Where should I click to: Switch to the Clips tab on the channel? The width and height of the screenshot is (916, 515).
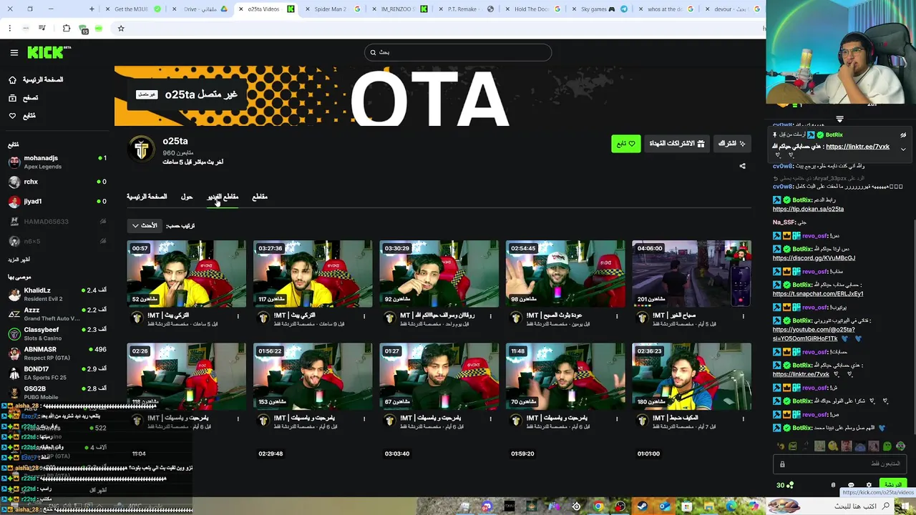click(260, 197)
